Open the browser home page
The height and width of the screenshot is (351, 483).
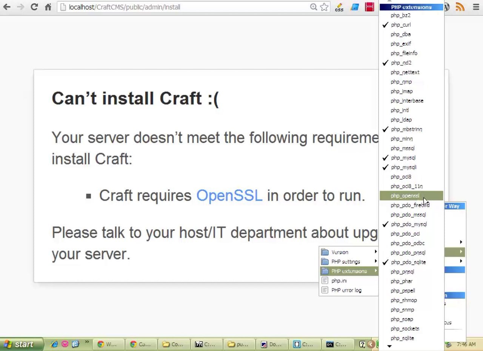click(48, 7)
